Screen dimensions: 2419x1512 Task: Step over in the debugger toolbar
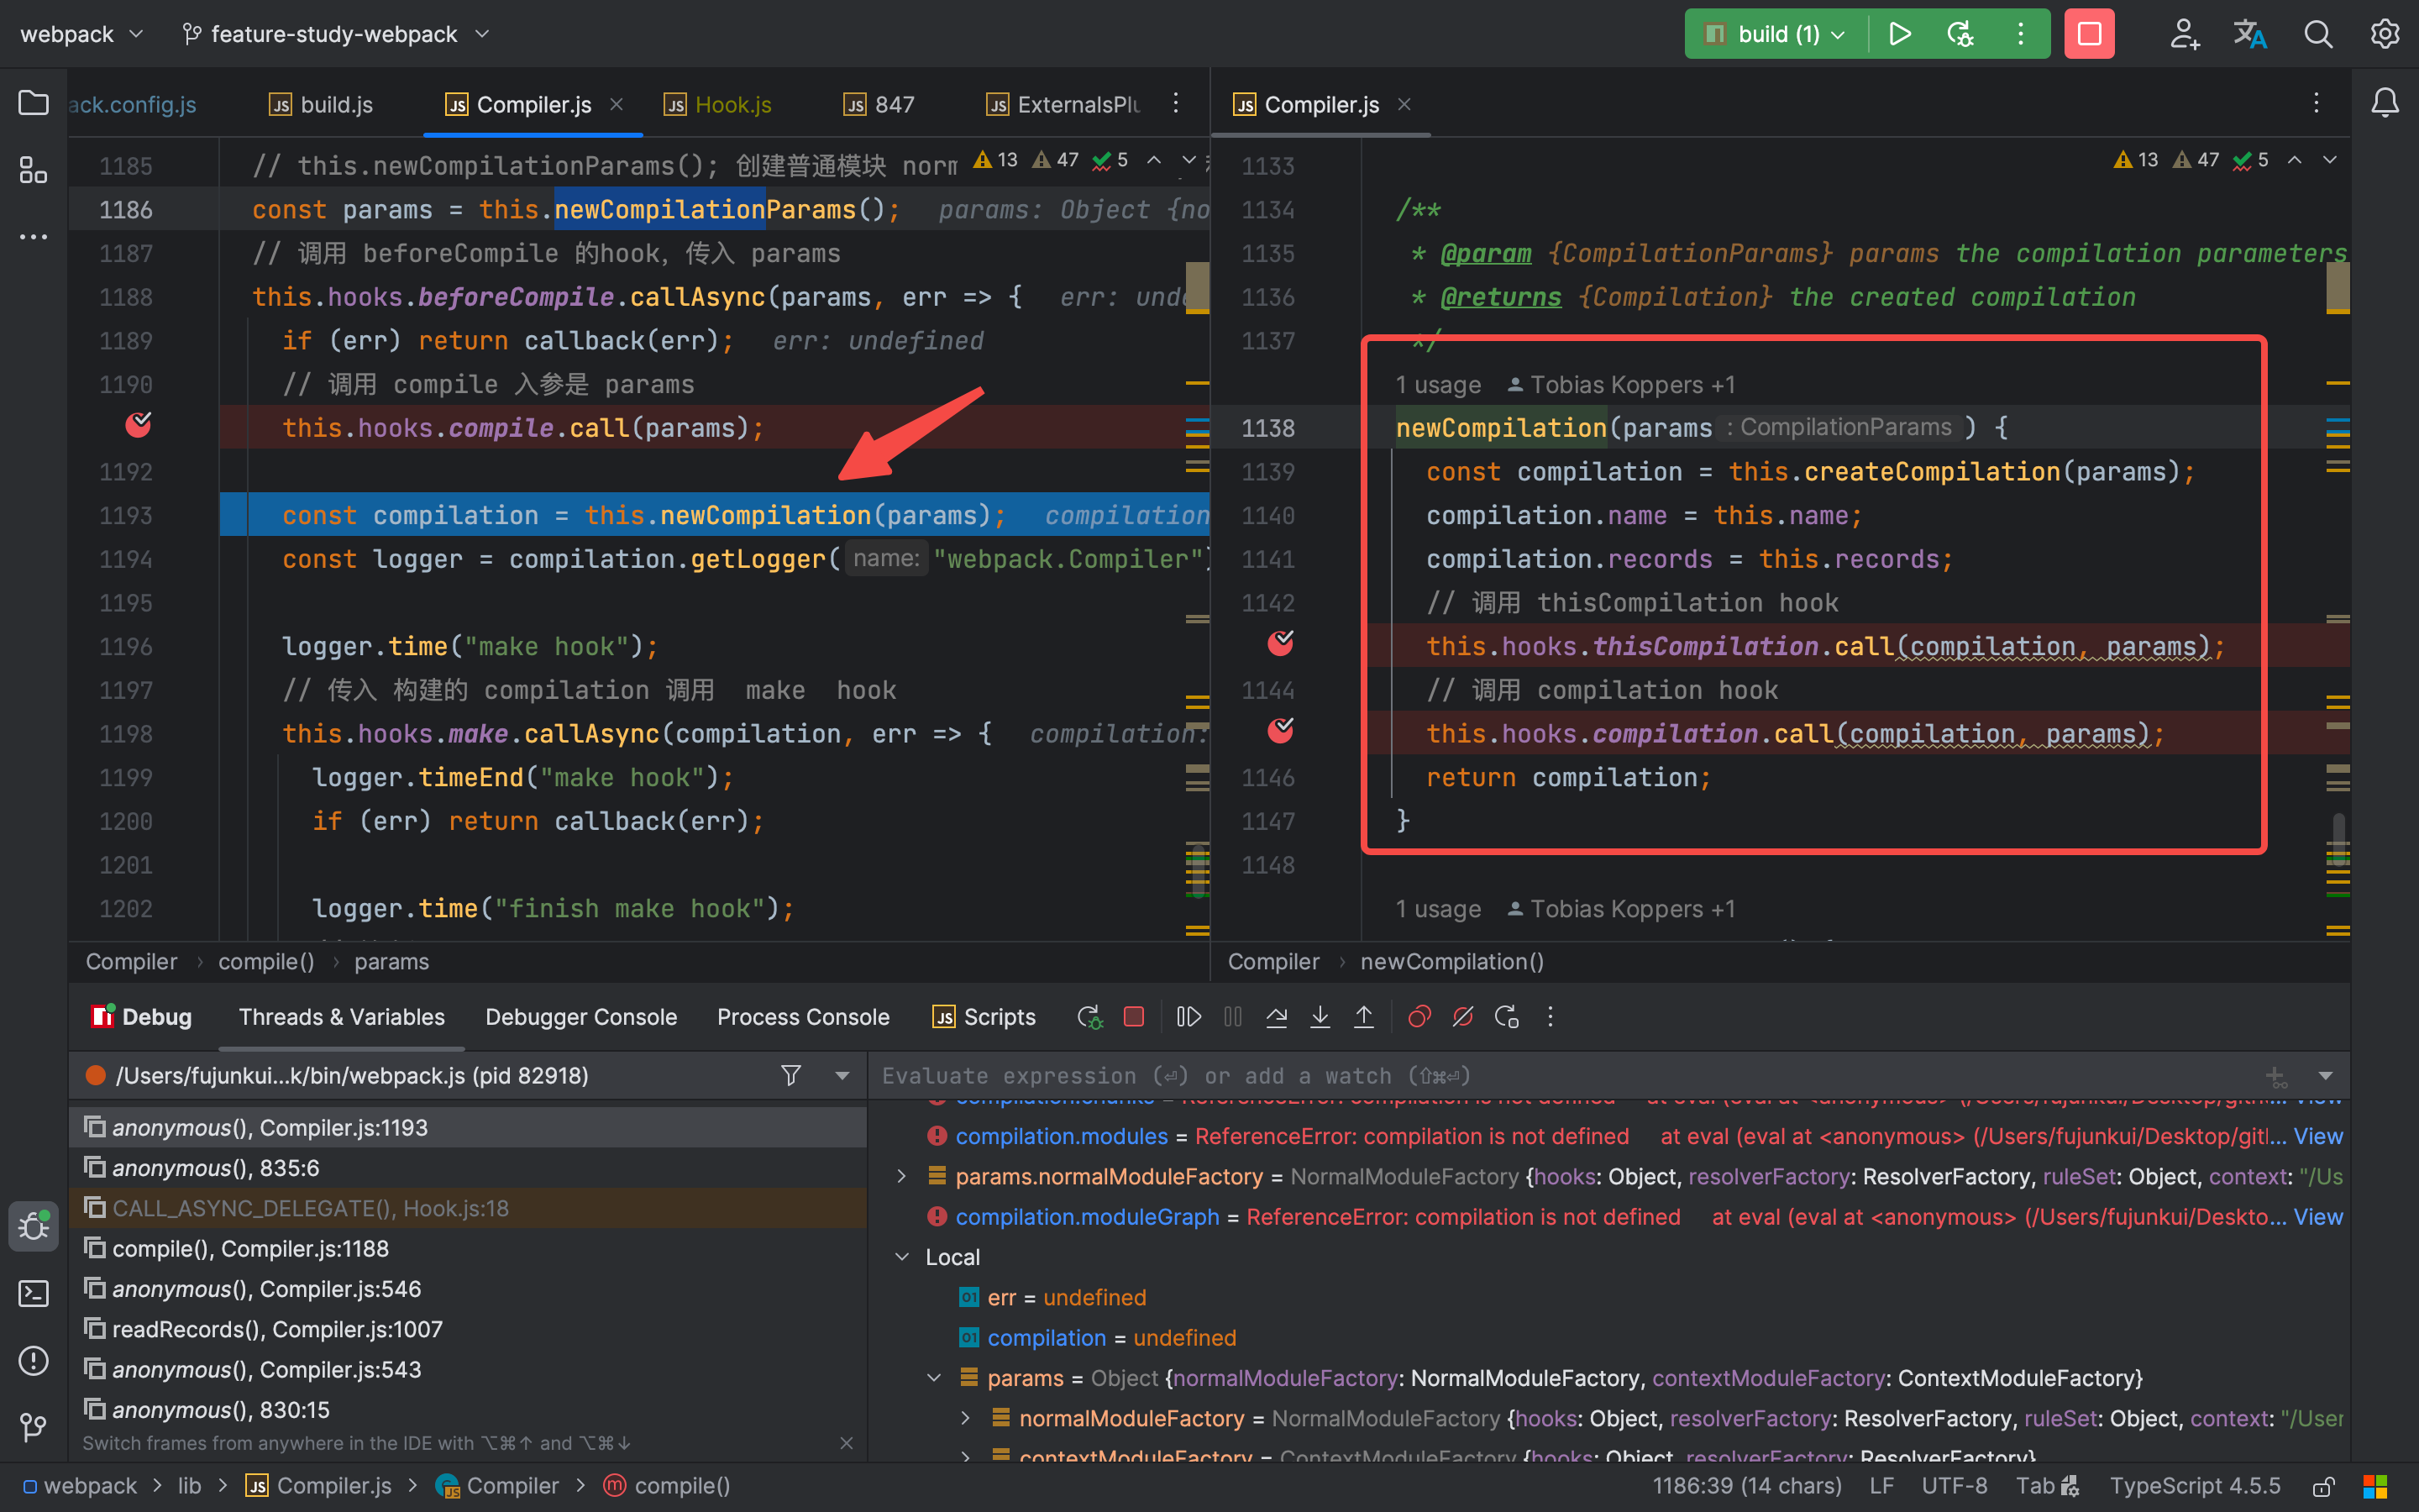coord(1278,1017)
